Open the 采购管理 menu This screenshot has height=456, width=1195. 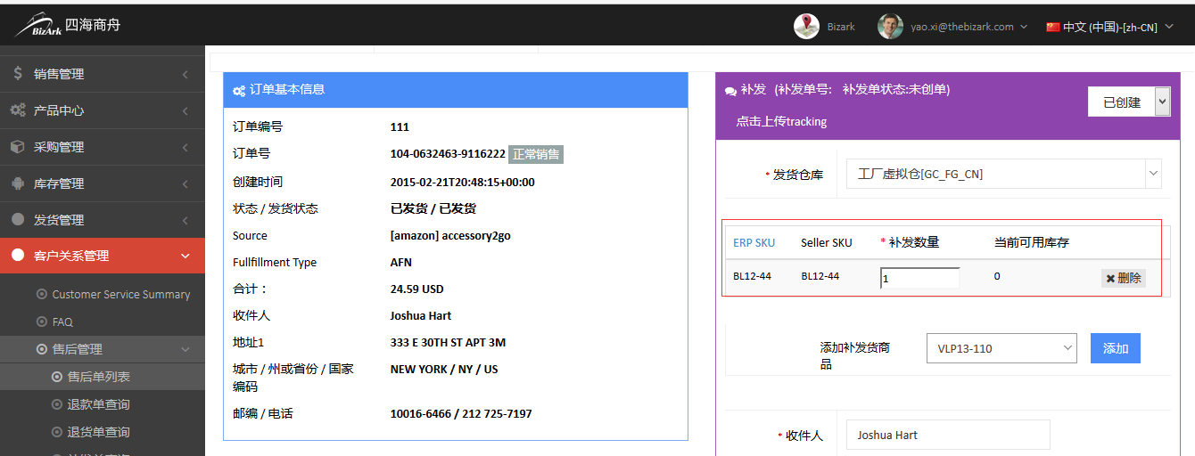point(103,147)
